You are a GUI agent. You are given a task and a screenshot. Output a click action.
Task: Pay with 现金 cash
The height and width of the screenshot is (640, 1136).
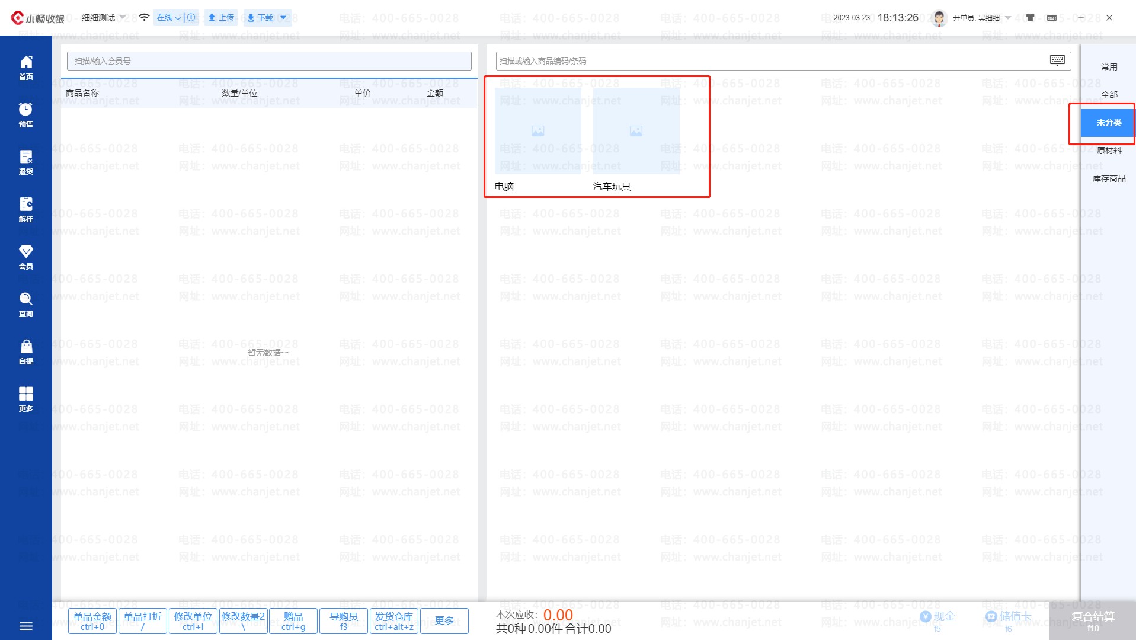(937, 620)
